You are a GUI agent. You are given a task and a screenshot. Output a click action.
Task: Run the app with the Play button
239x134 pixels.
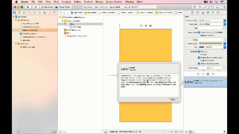(28, 7)
